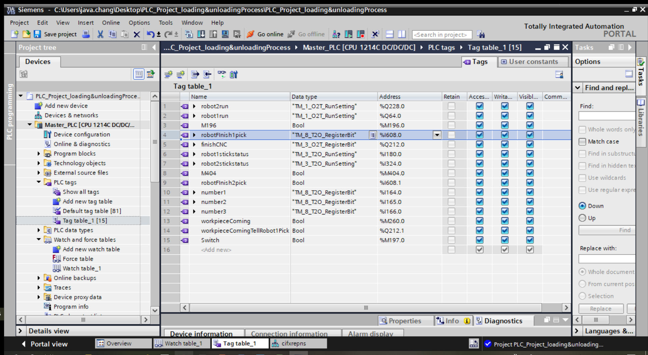The image size is (648, 355).
Task: Expand Program blocks folder
Action: [39, 154]
